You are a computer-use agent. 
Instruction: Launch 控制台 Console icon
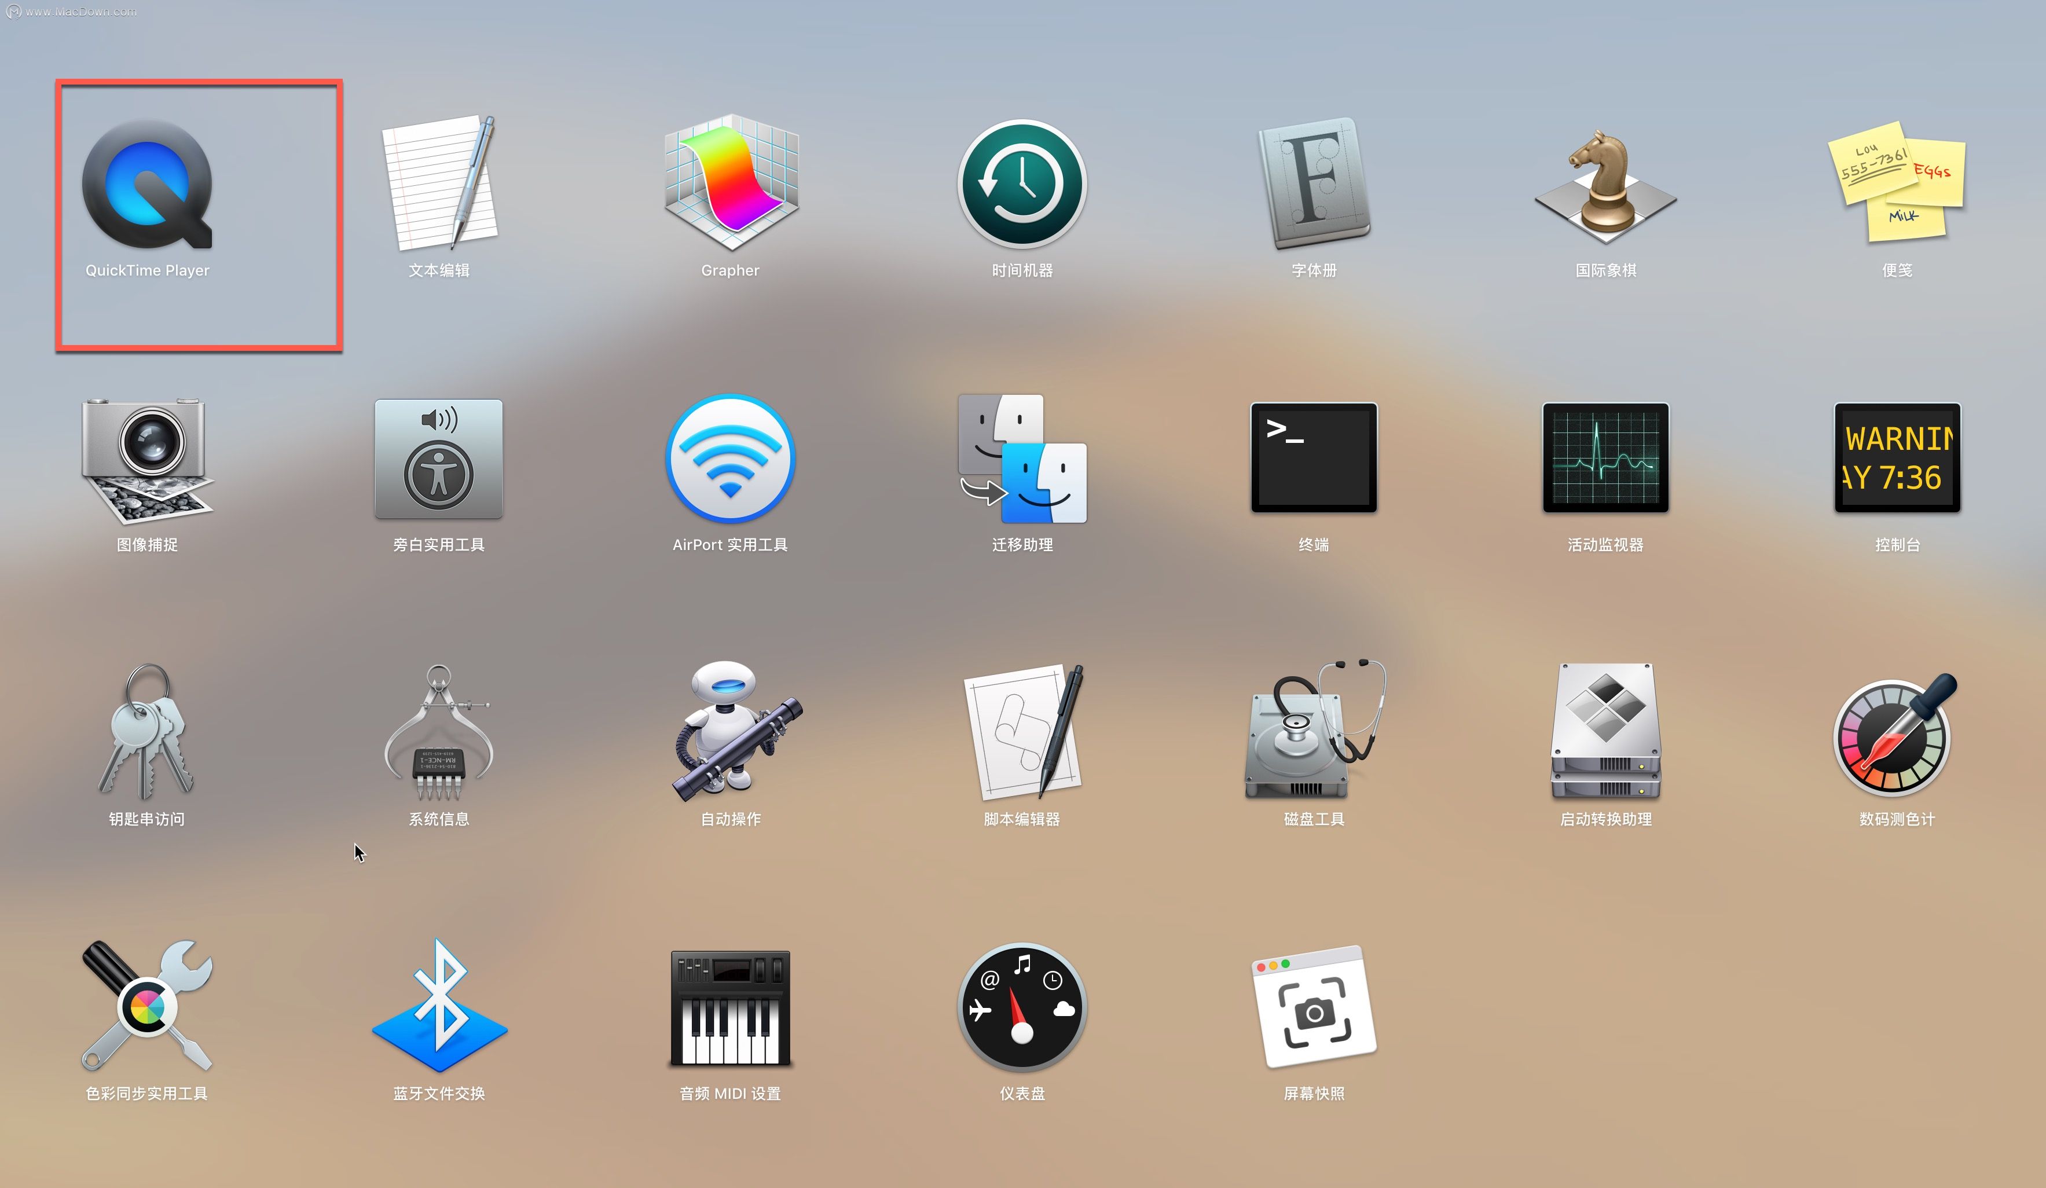click(x=1897, y=457)
